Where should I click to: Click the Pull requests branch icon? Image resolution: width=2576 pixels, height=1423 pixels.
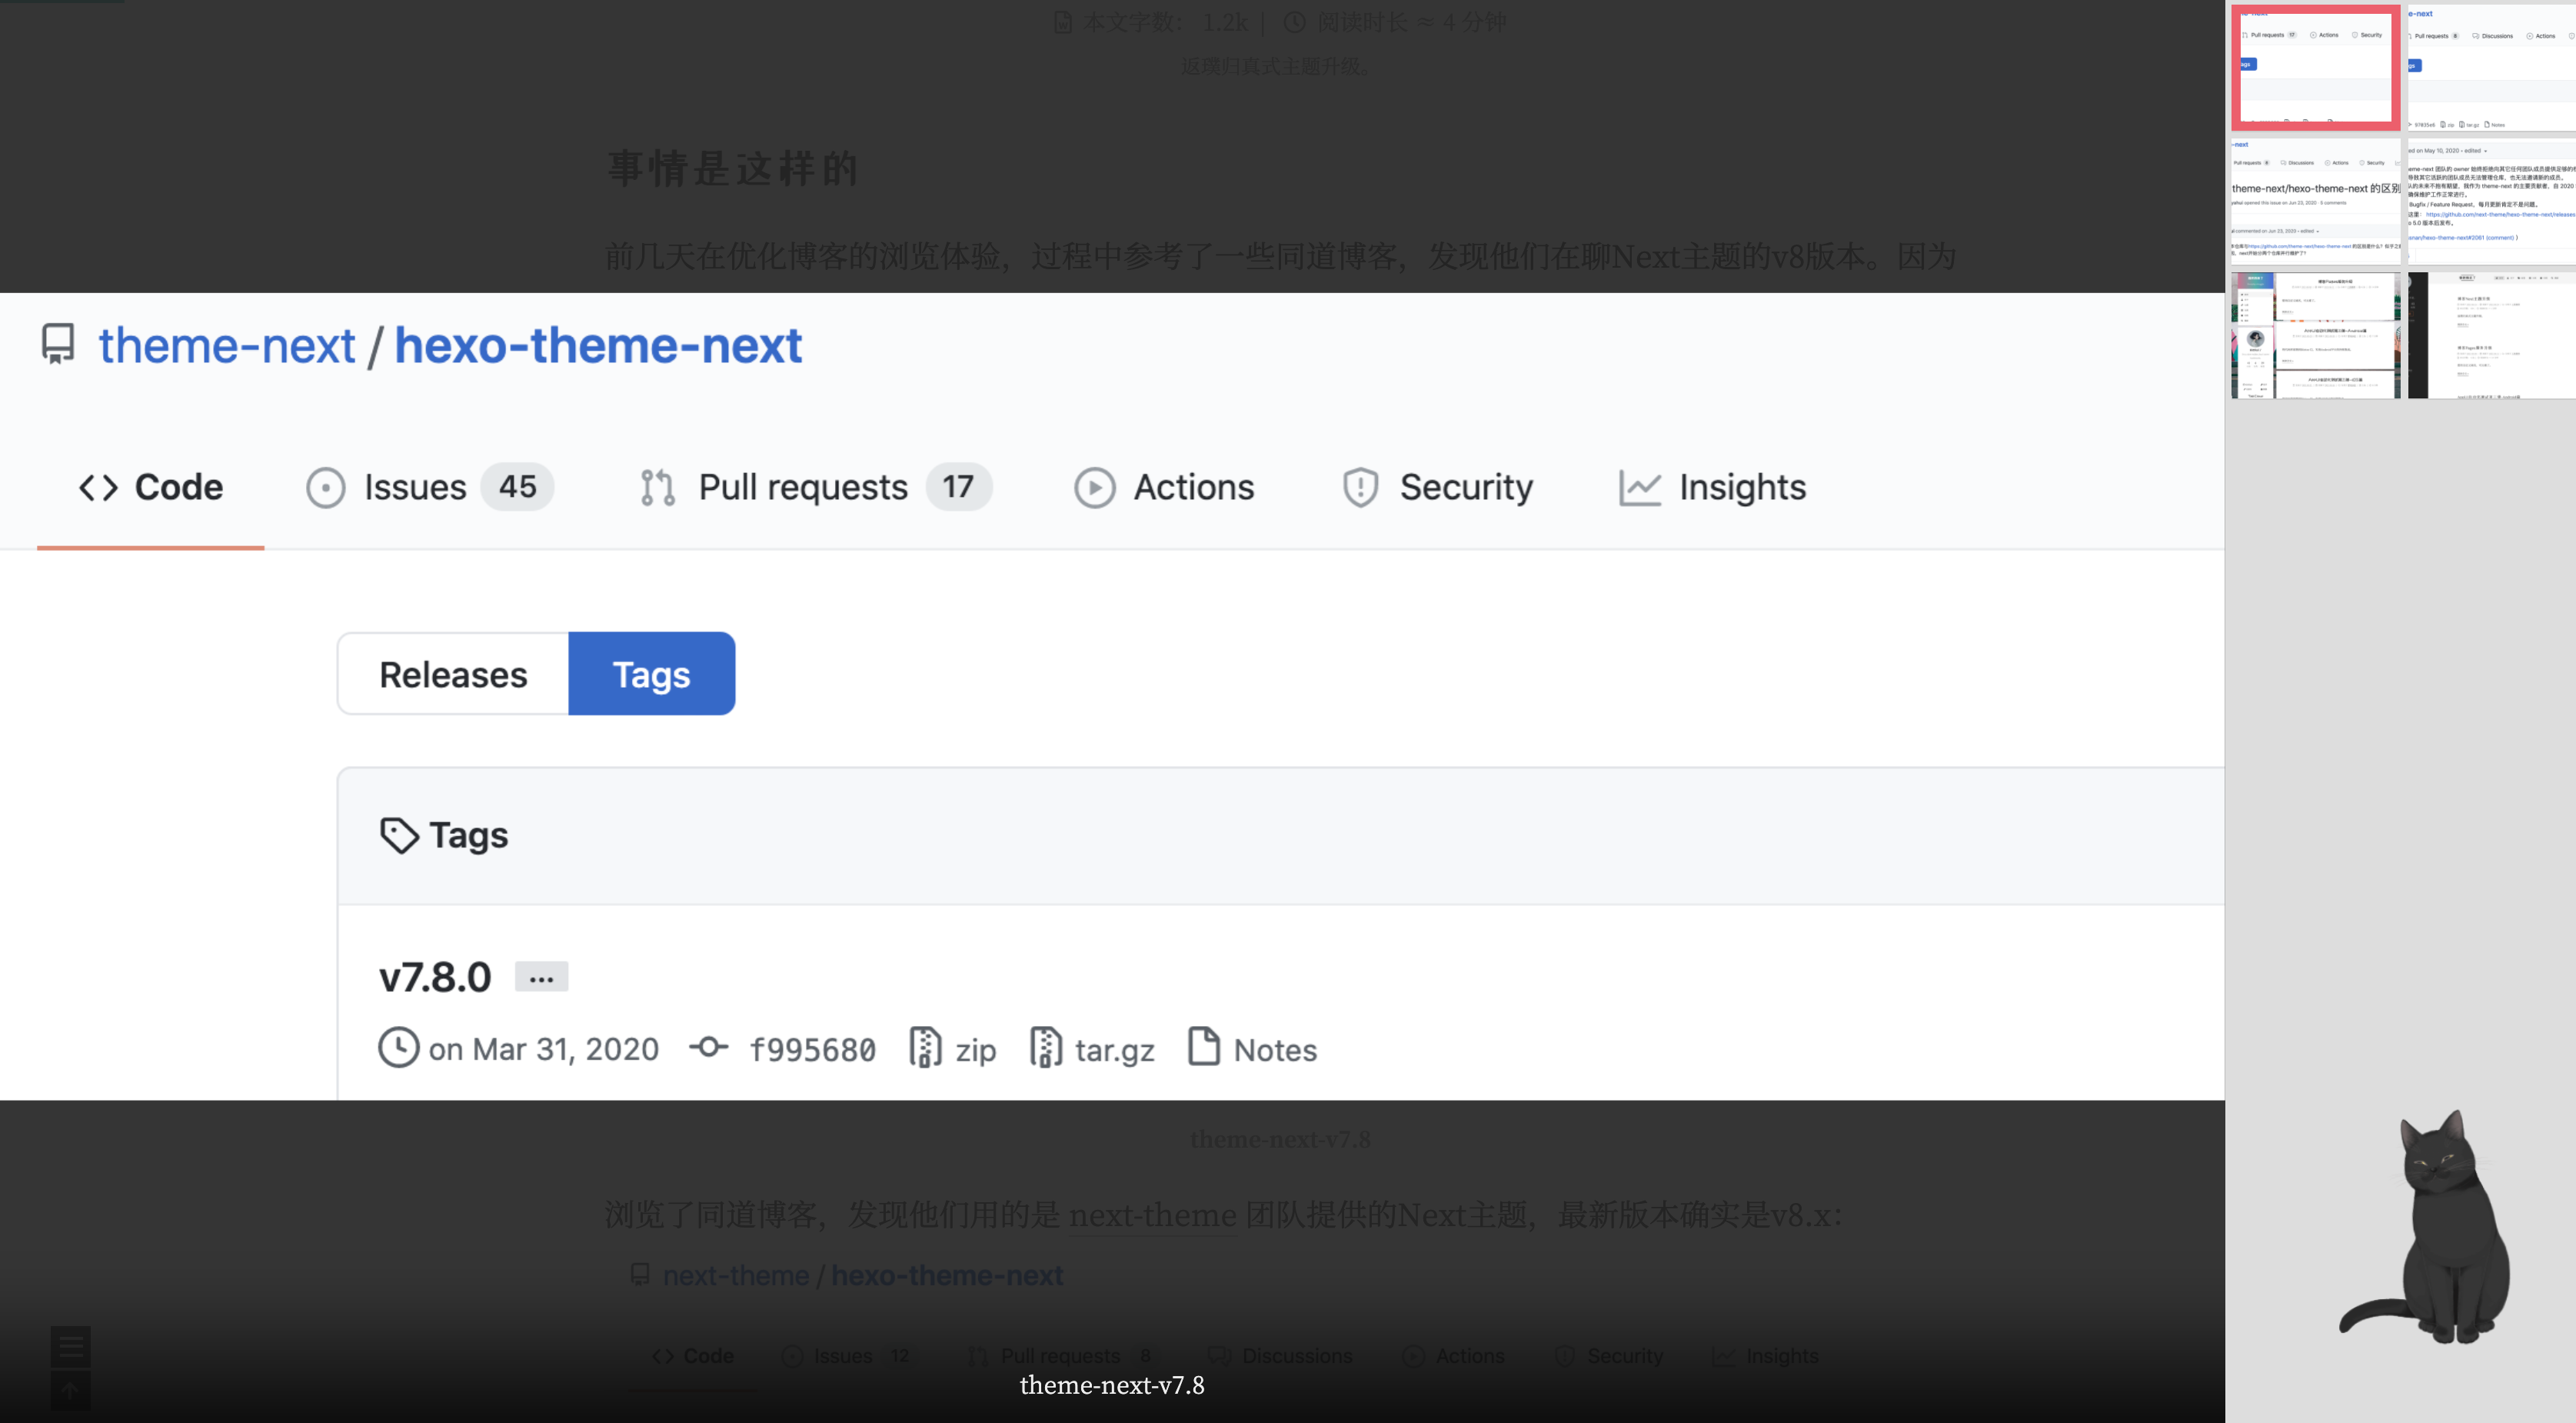pyautogui.click(x=657, y=488)
